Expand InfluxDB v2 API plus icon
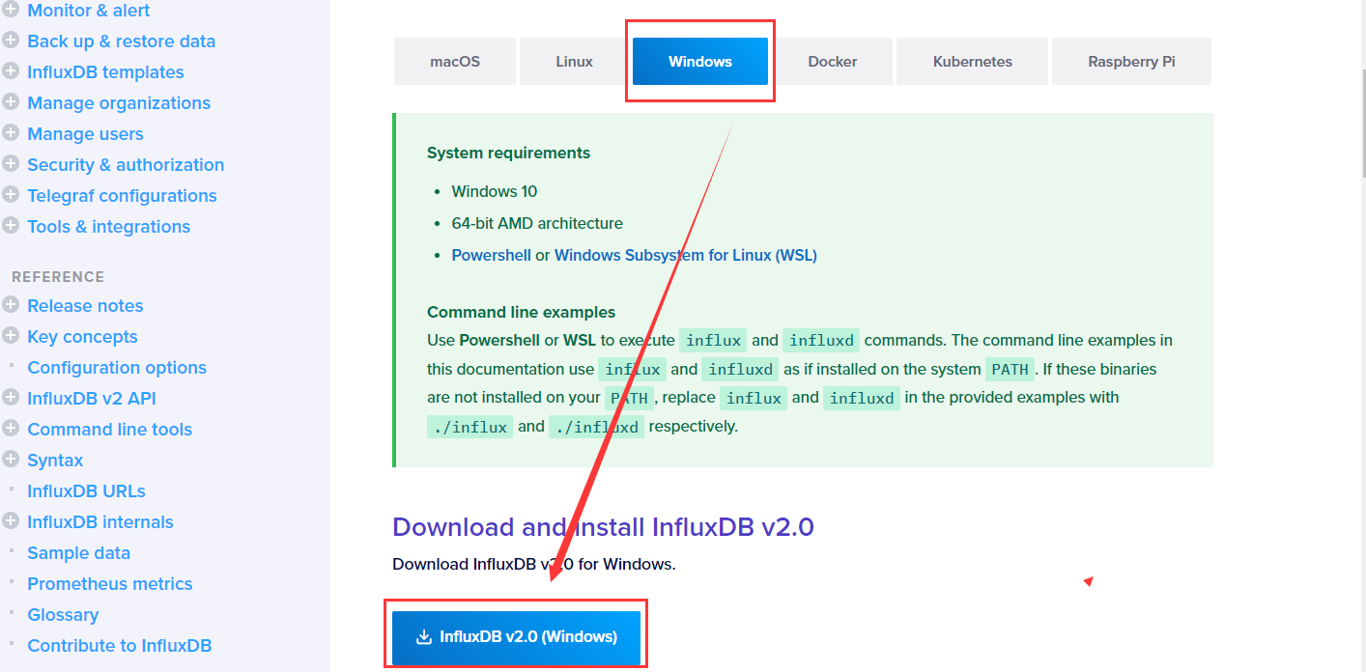 point(11,398)
